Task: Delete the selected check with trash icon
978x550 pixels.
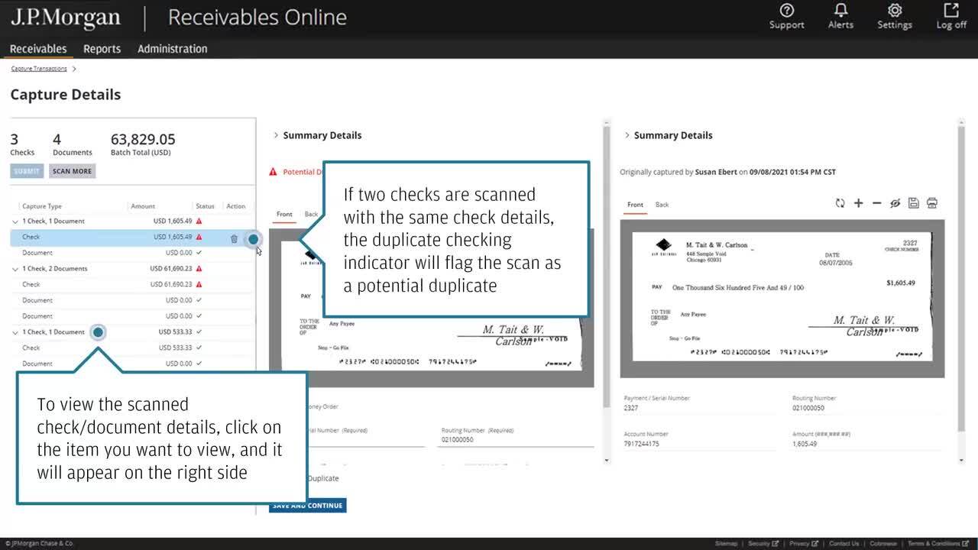Action: click(234, 238)
